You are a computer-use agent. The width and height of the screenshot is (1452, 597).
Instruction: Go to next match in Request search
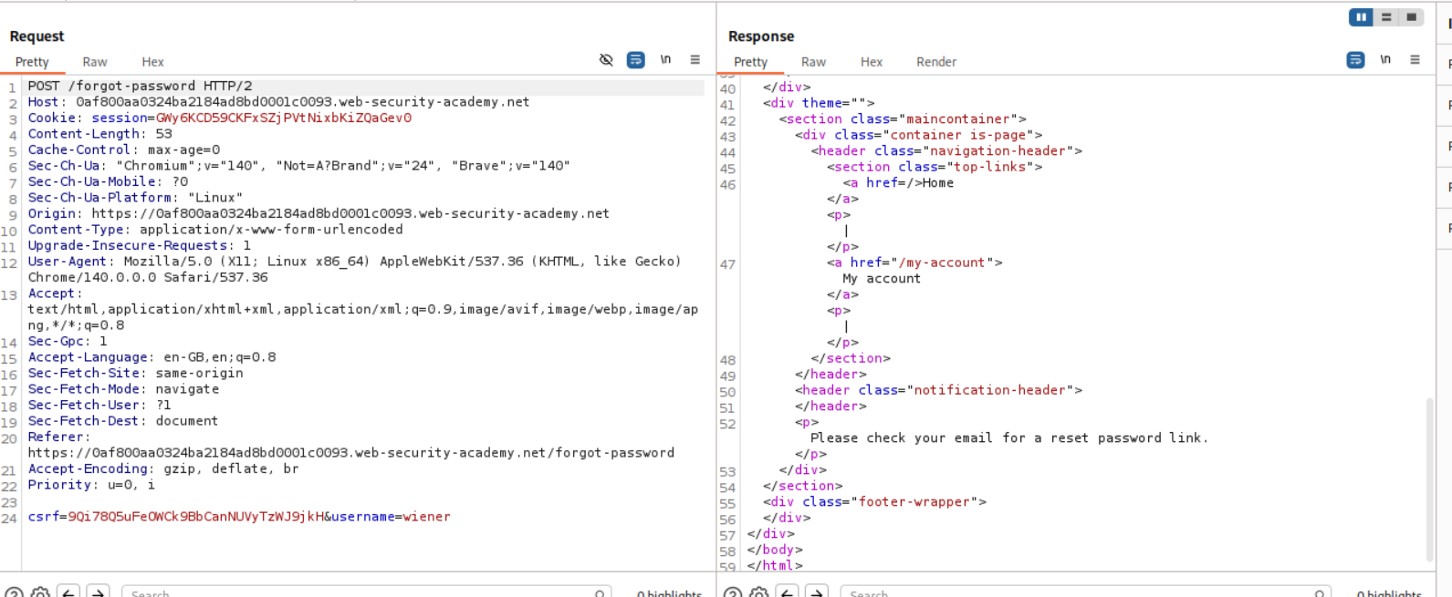(98, 592)
